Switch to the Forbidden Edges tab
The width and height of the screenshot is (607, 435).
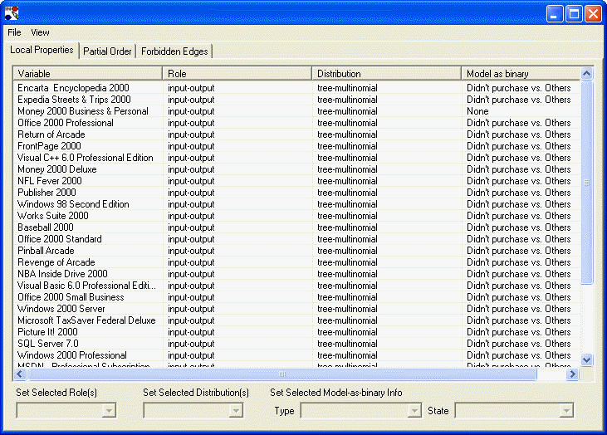coord(174,51)
